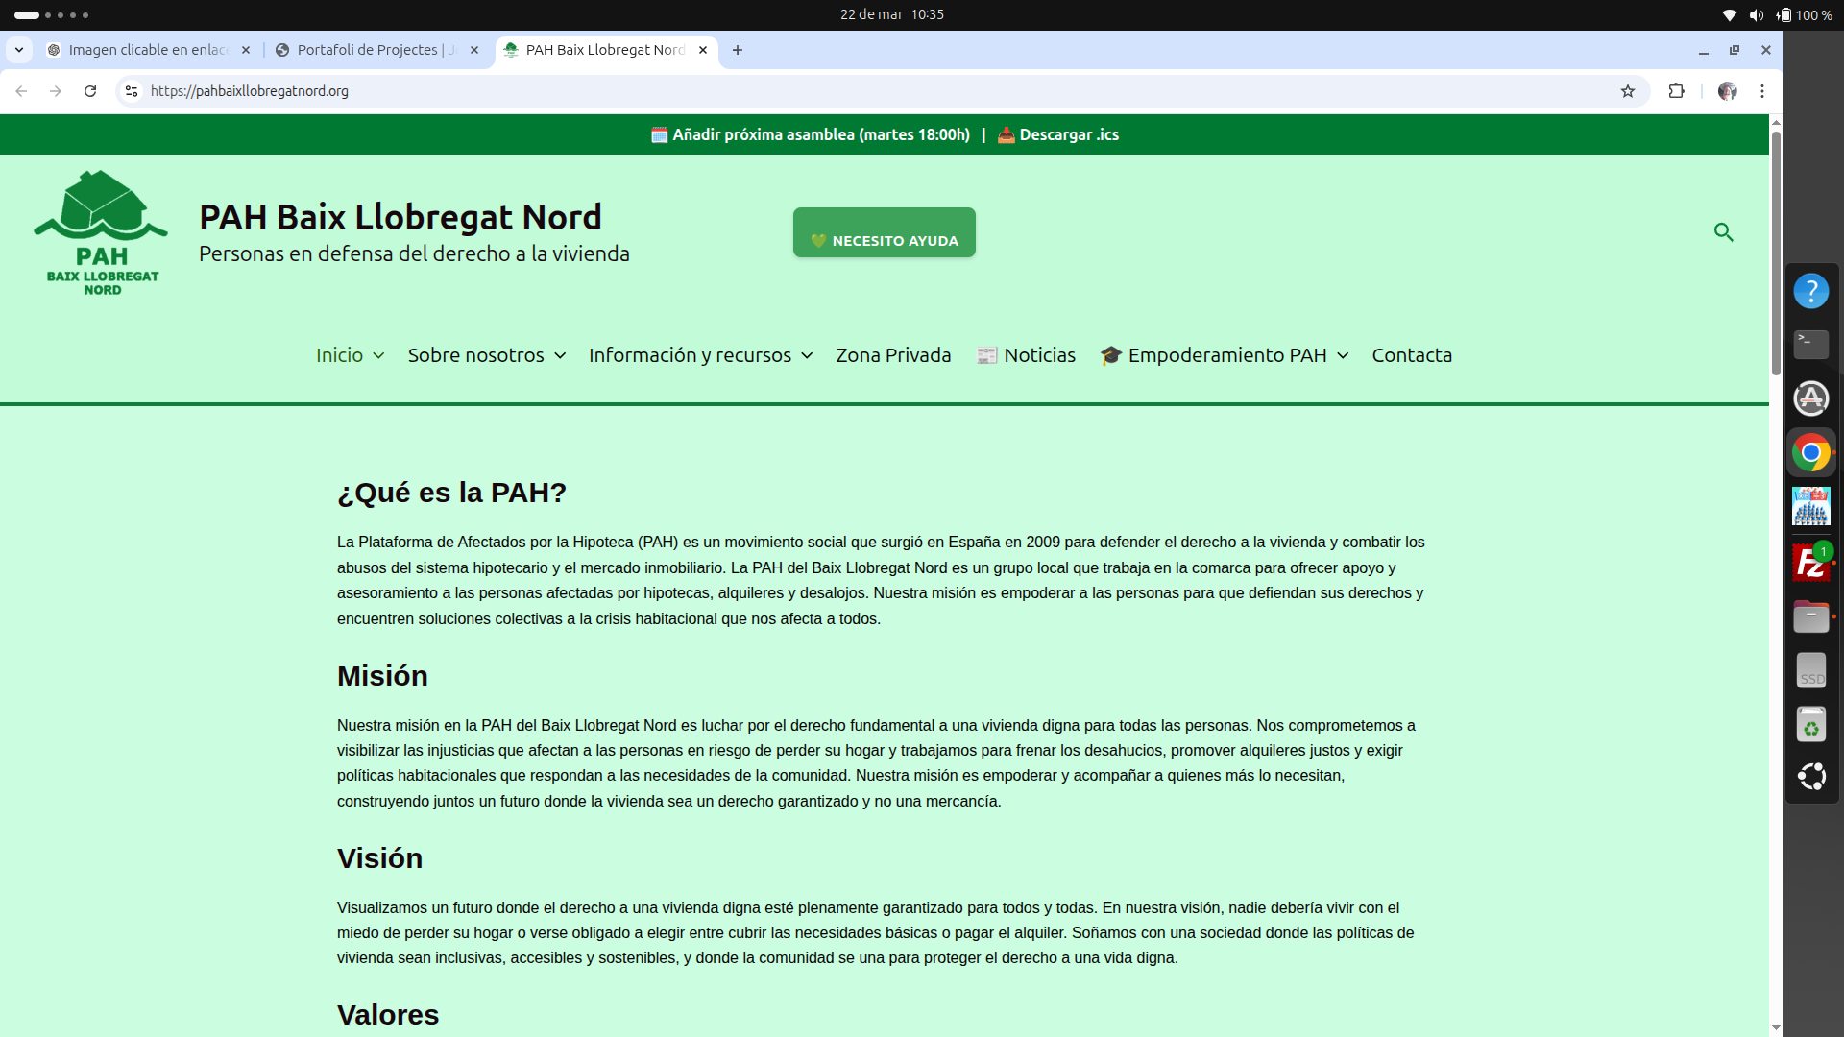The image size is (1844, 1037).
Task: Click the 'Descargar .ics' link
Action: coord(1058,134)
